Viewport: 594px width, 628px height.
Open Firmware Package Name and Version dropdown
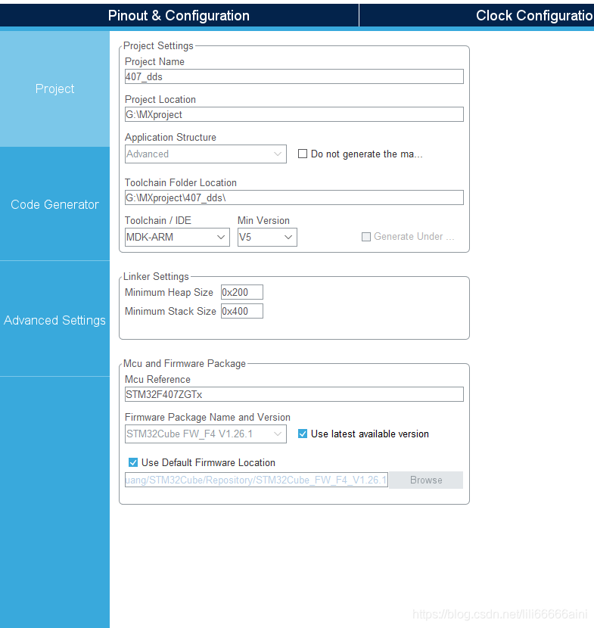[x=206, y=434]
